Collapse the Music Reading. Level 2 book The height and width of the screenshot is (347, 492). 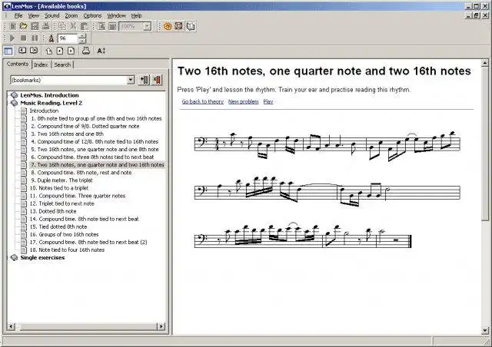(x=15, y=103)
